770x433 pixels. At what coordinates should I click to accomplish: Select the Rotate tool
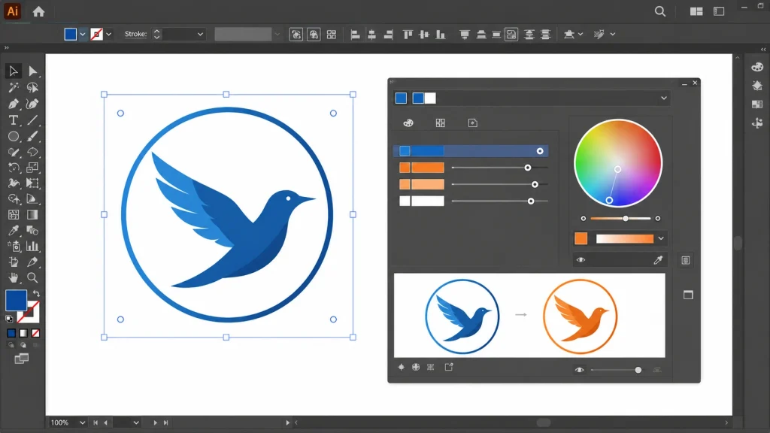(14, 168)
